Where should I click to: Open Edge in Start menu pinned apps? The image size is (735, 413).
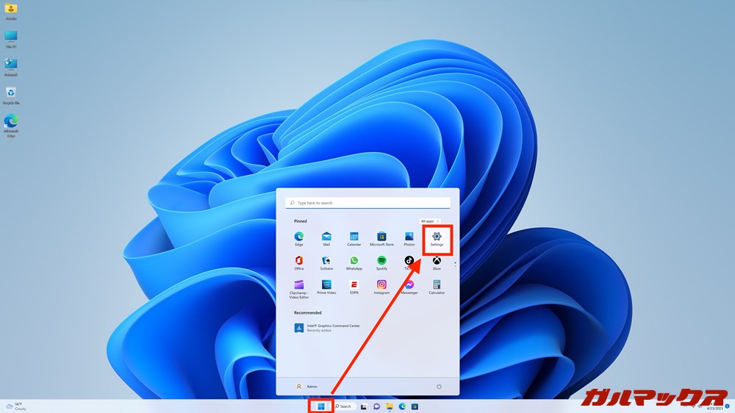(x=298, y=239)
